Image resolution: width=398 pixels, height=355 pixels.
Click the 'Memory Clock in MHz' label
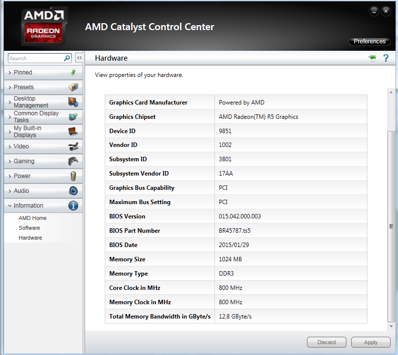point(140,302)
